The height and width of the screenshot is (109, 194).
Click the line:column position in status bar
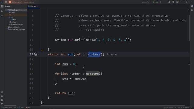pyautogui.click(x=168, y=107)
